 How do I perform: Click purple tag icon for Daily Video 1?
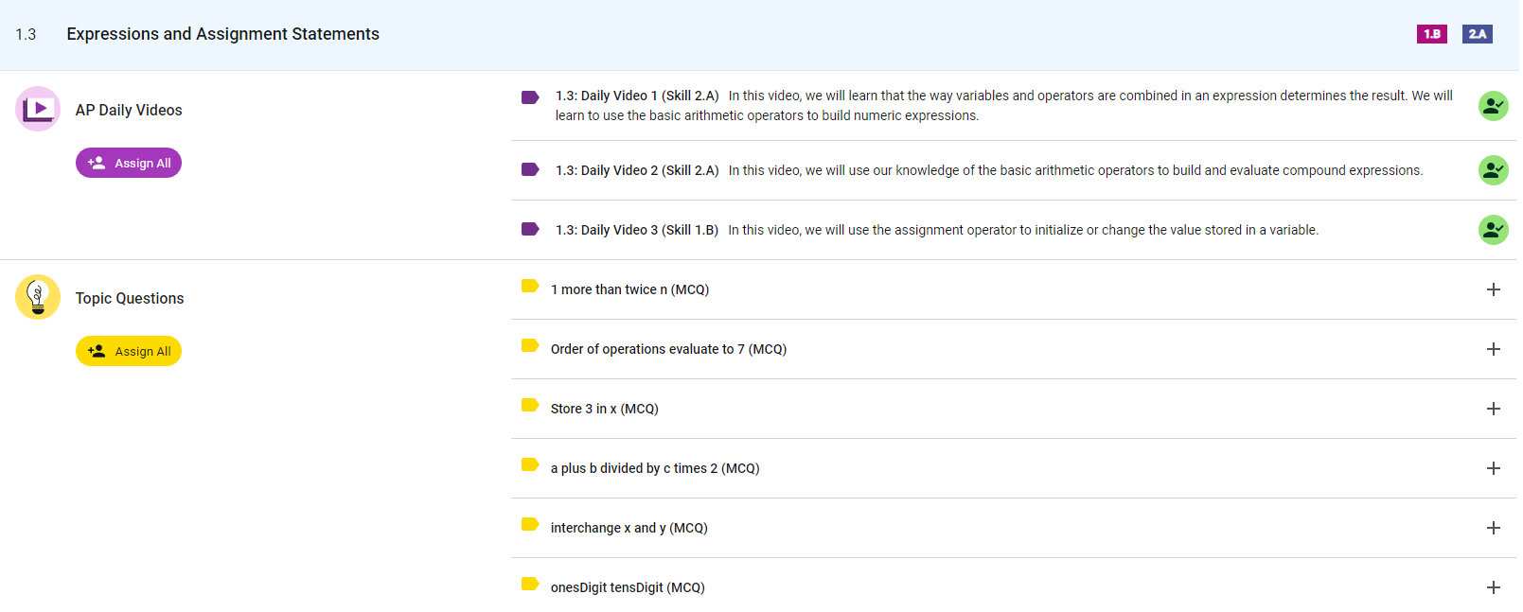click(530, 96)
